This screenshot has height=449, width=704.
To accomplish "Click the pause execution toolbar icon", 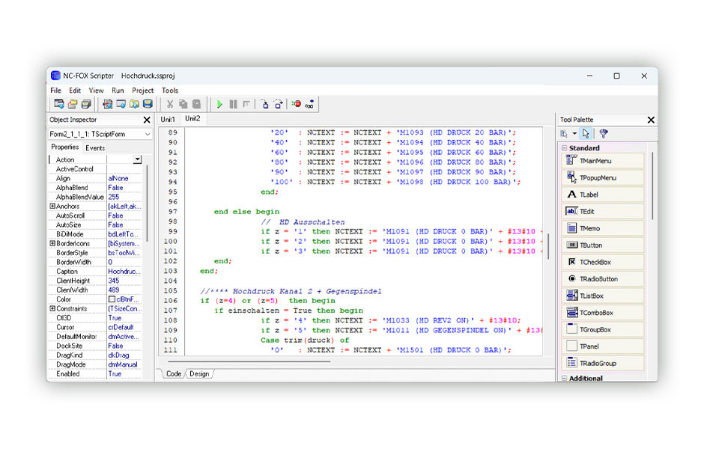I will [x=233, y=104].
